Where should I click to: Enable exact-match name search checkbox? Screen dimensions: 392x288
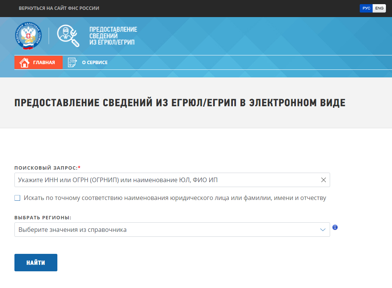[x=17, y=197]
